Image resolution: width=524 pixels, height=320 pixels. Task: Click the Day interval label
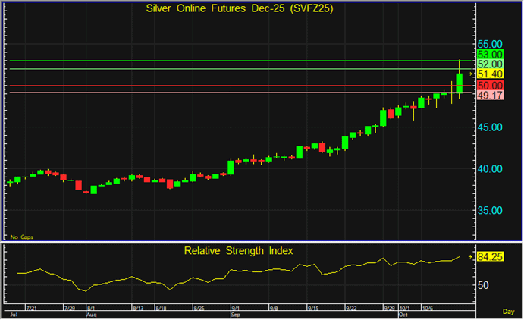point(509,311)
